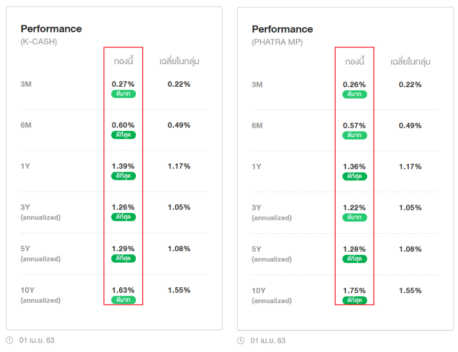Click the PHATRA MP 3Y ดีมาก badge
This screenshot has width=458, height=352.
point(355,217)
